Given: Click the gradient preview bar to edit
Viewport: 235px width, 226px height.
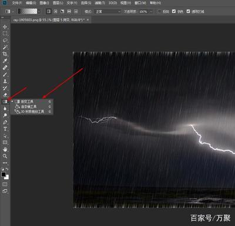Looking at the screenshot, I should (x=28, y=12).
